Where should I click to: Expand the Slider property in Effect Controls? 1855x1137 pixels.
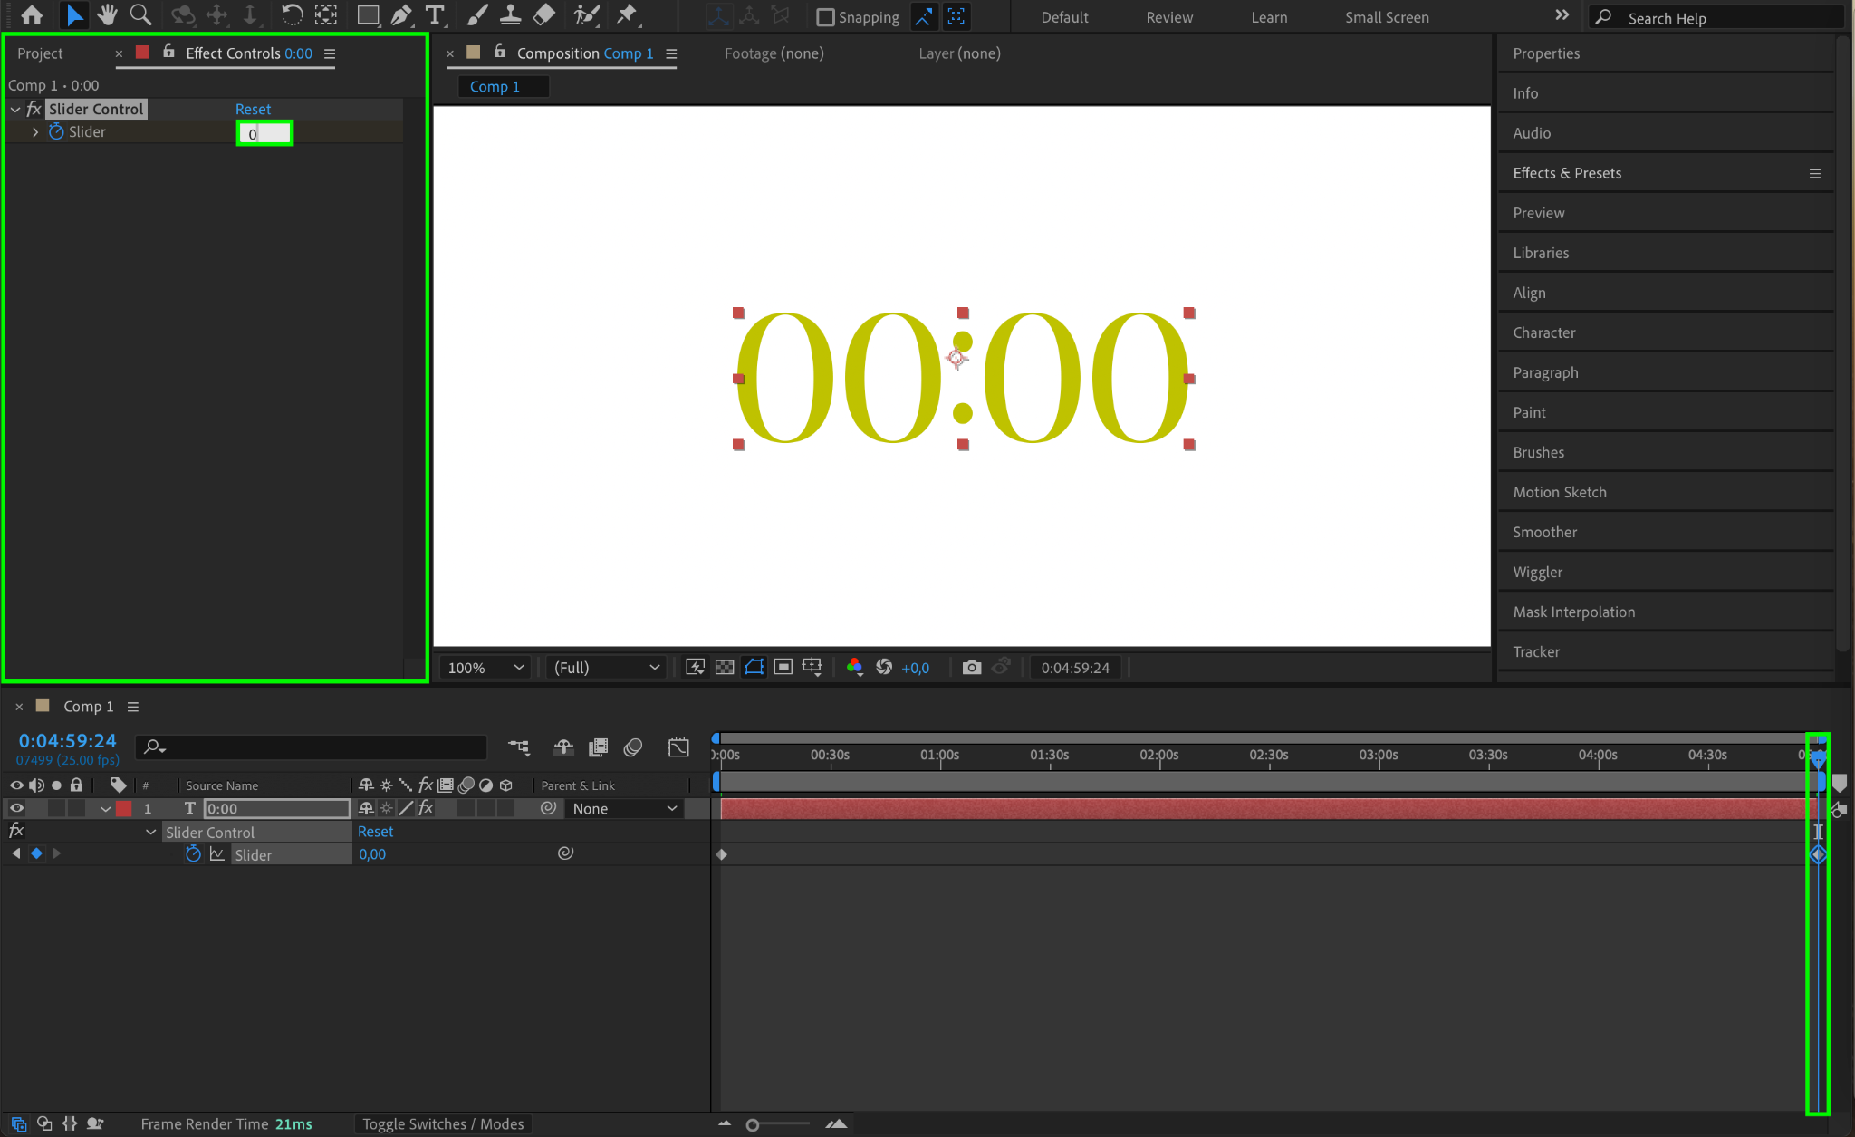pyautogui.click(x=35, y=132)
